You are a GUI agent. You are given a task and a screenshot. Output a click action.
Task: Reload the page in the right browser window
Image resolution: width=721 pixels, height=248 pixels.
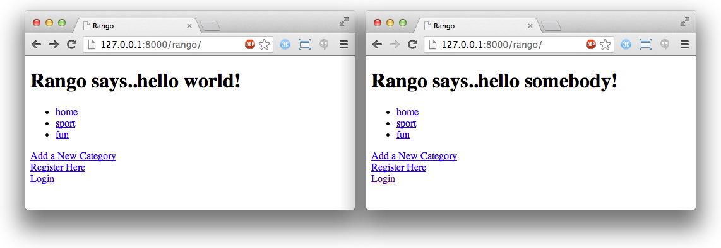pyautogui.click(x=412, y=45)
